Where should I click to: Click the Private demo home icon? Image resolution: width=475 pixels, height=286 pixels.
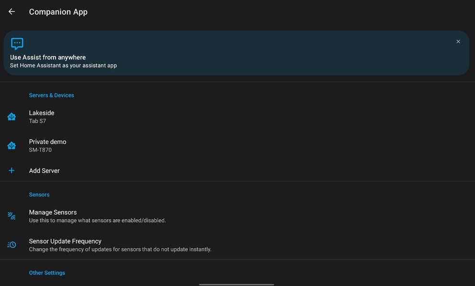[11, 145]
